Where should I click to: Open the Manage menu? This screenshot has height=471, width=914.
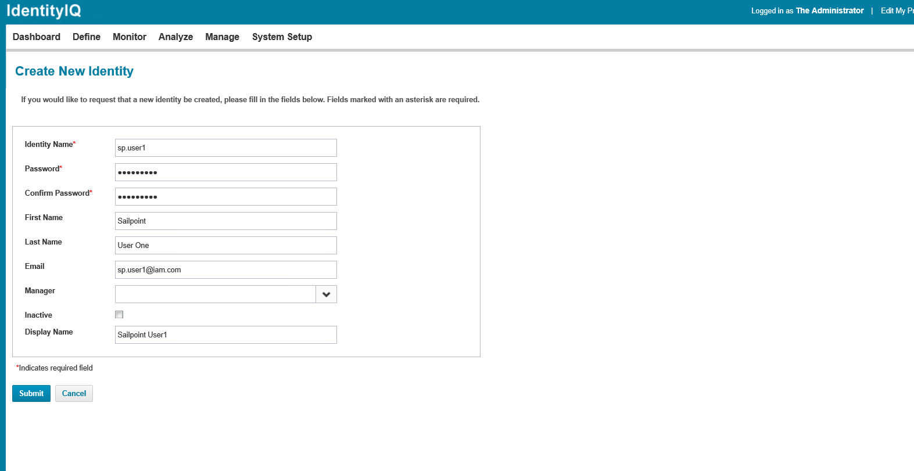[222, 37]
